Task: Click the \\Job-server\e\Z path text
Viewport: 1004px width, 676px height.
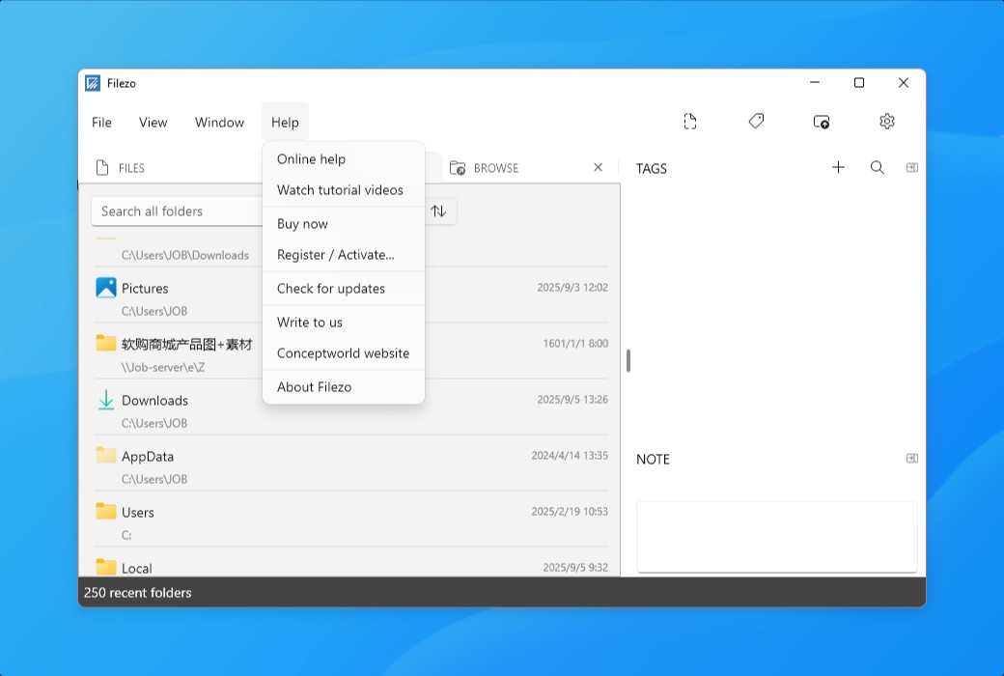Action: (163, 367)
